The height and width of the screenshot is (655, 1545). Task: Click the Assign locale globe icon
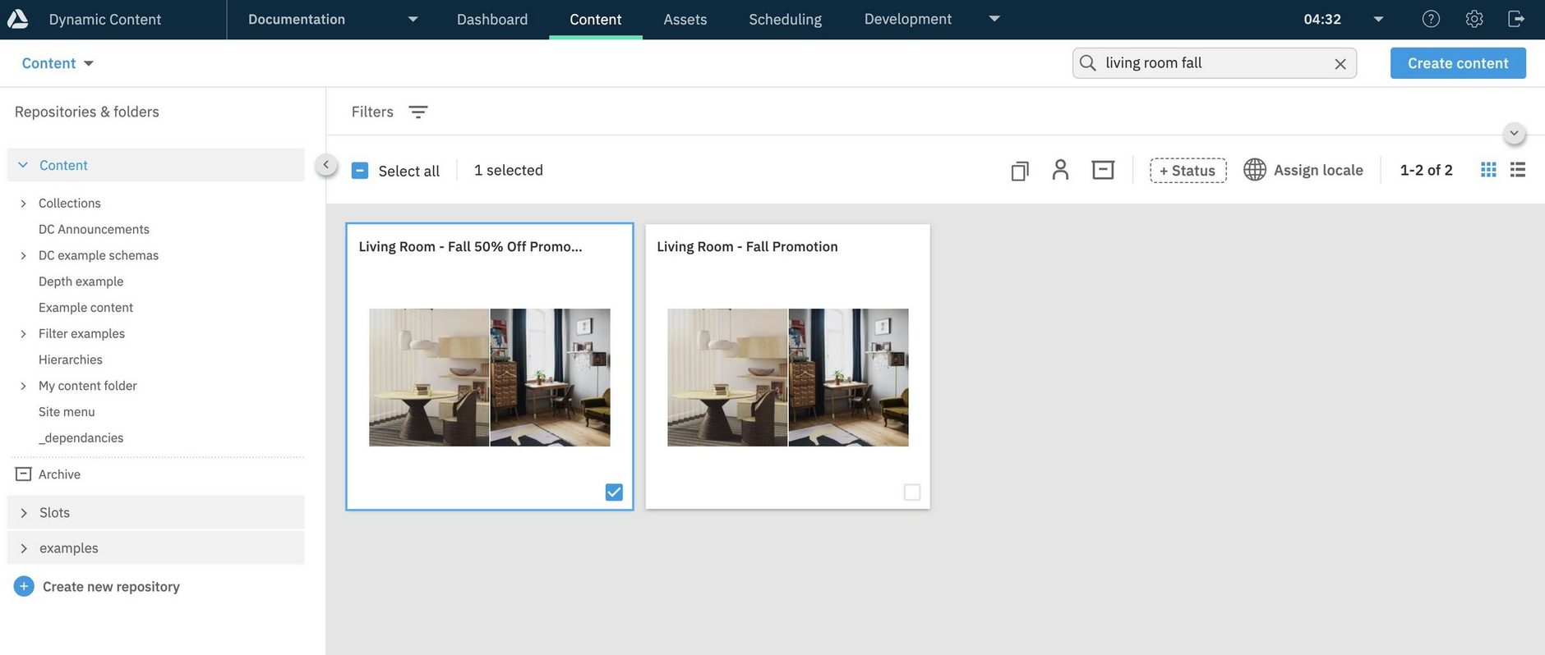click(x=1254, y=170)
